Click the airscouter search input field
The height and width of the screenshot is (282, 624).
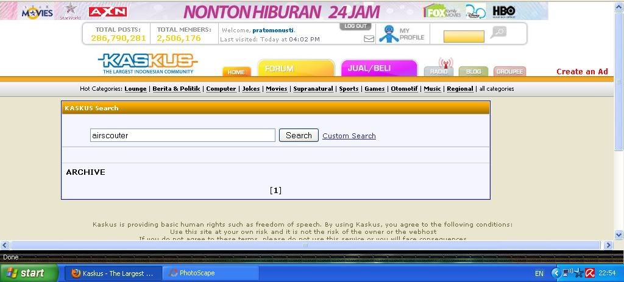click(x=183, y=135)
